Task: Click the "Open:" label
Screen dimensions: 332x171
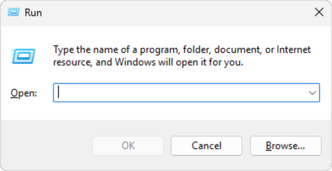Action: pyautogui.click(x=24, y=93)
